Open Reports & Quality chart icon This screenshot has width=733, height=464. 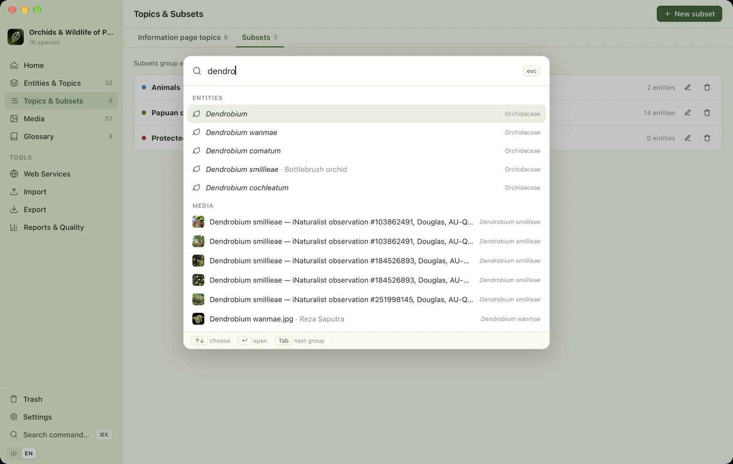pos(14,227)
